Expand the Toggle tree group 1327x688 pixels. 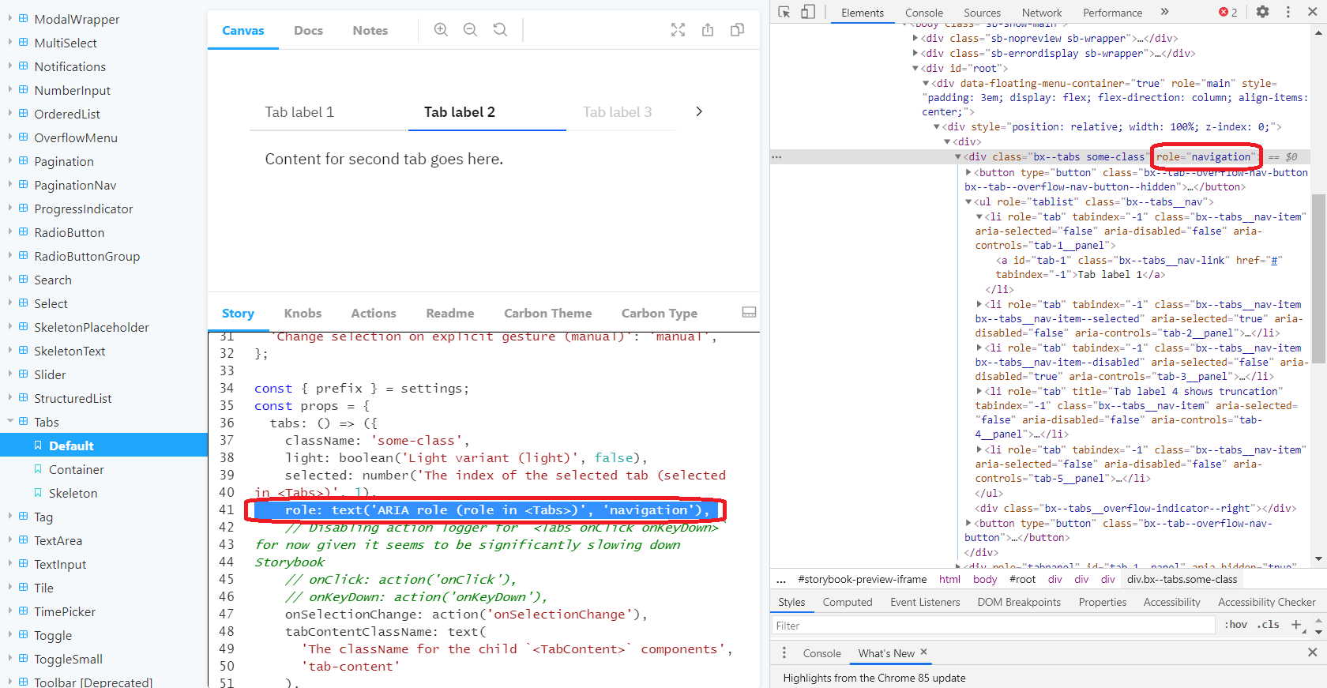pos(10,635)
